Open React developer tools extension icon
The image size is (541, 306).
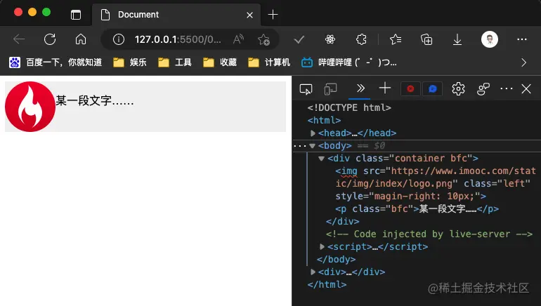click(330, 39)
